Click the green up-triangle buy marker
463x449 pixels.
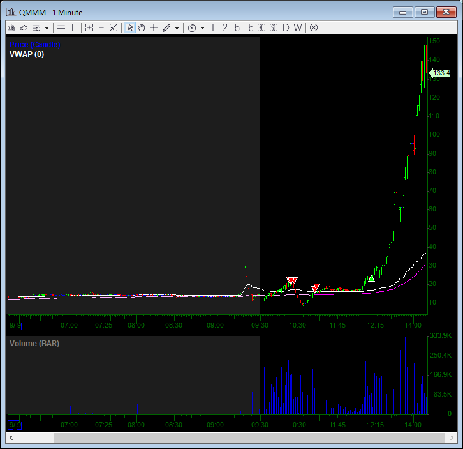371,278
